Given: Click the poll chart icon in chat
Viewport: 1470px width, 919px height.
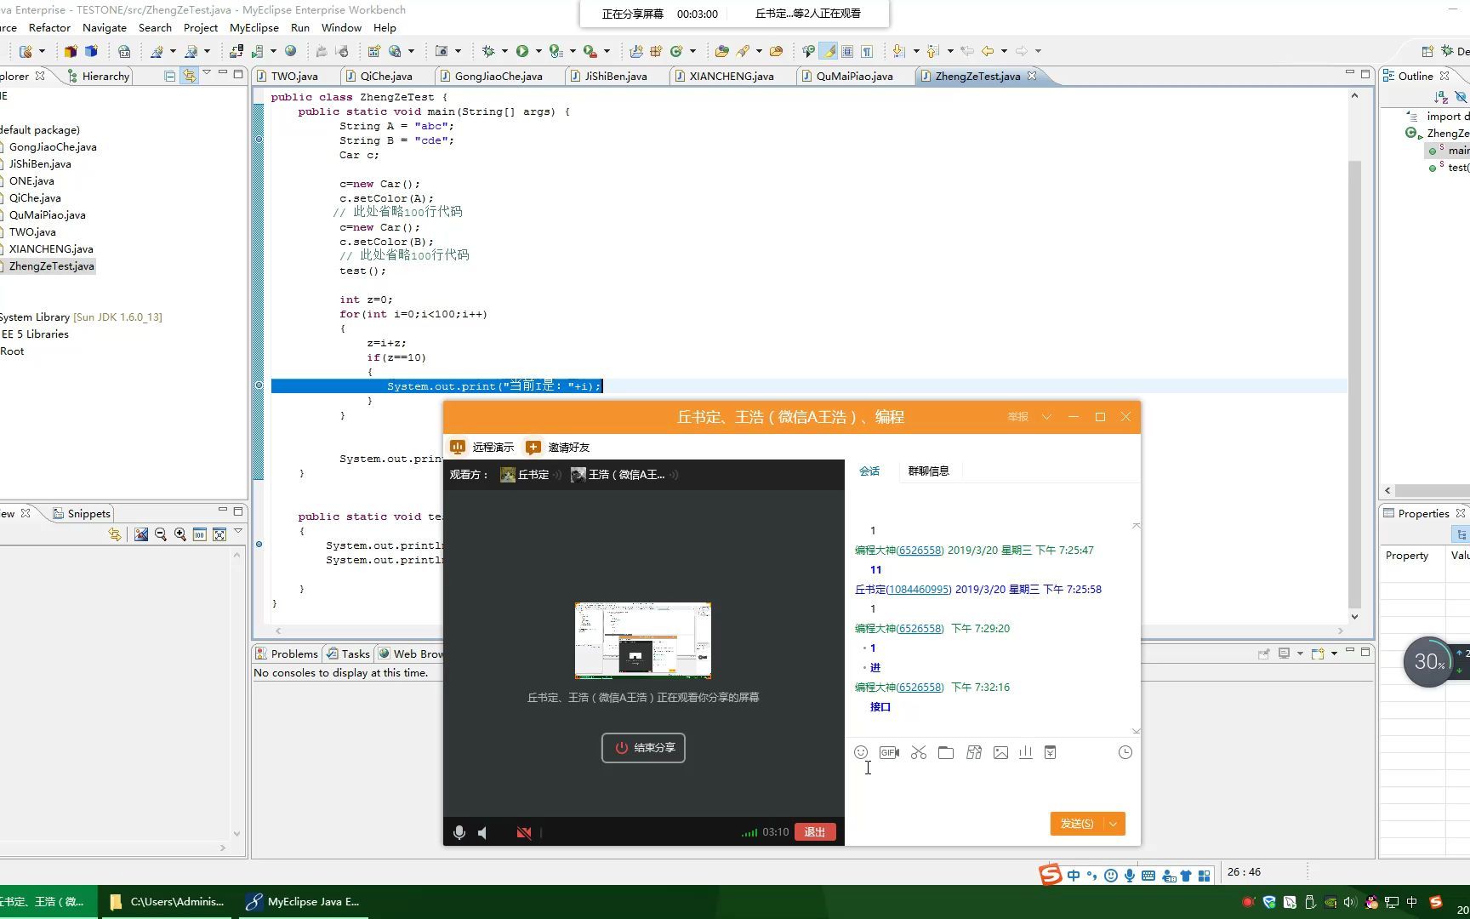Looking at the screenshot, I should [1026, 752].
